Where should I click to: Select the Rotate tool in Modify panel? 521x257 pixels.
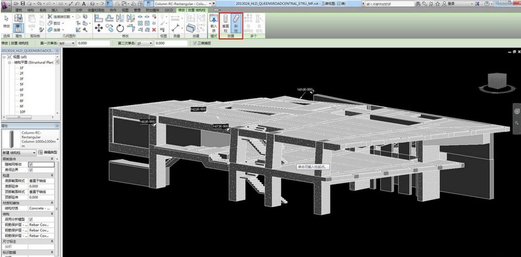(x=120, y=28)
